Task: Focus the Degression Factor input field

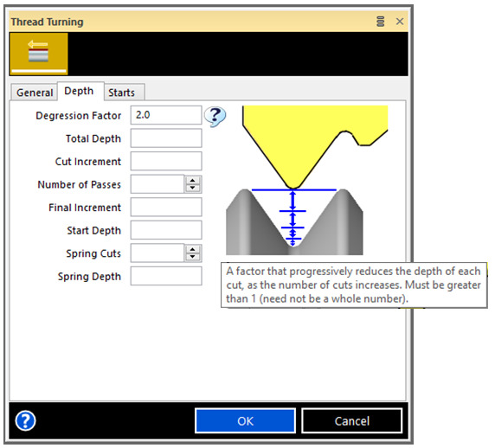Action: pyautogui.click(x=166, y=115)
